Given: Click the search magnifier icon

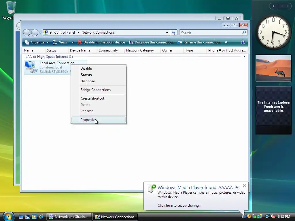Looking at the screenshot, I should pos(244,33).
